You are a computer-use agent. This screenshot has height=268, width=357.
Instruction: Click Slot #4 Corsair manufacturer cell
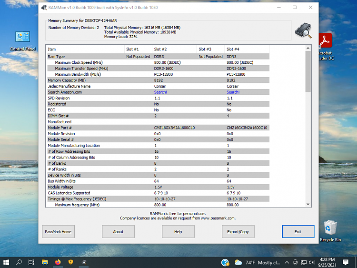(232, 86)
